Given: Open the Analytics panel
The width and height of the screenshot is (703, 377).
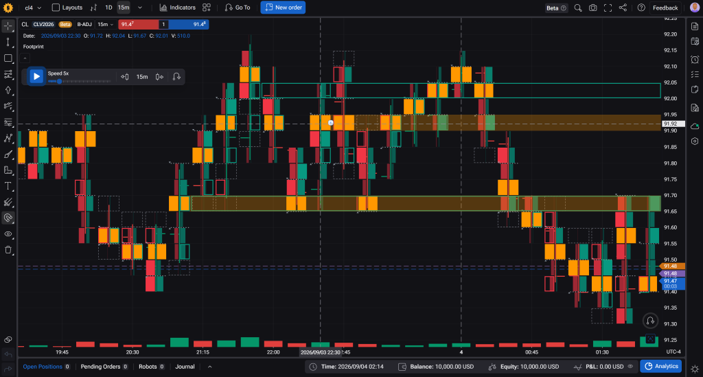Looking at the screenshot, I should (661, 366).
